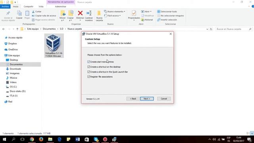Image resolution: width=254 pixels, height=143 pixels.
Task: Click the Next button in setup
Action: (x=147, y=99)
